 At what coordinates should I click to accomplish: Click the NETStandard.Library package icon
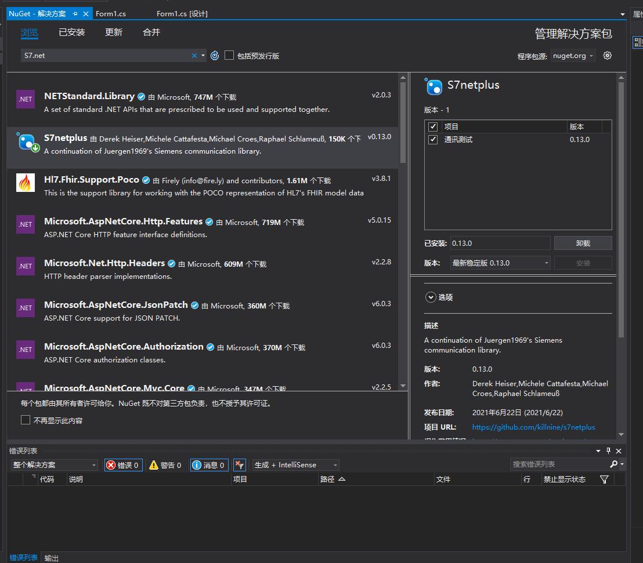(x=26, y=99)
